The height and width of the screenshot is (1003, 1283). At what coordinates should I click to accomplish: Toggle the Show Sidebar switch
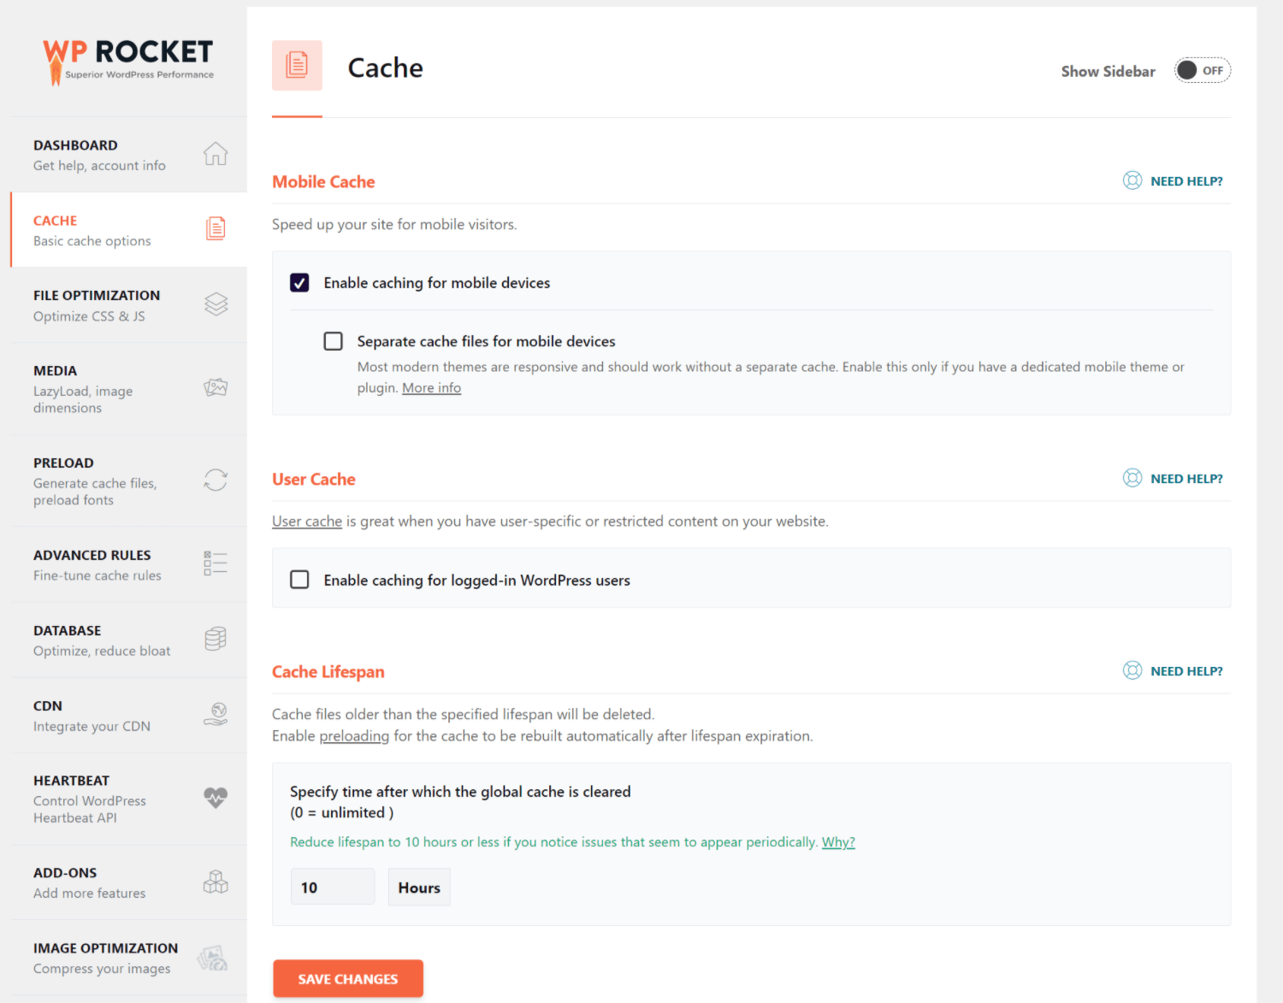(1202, 70)
